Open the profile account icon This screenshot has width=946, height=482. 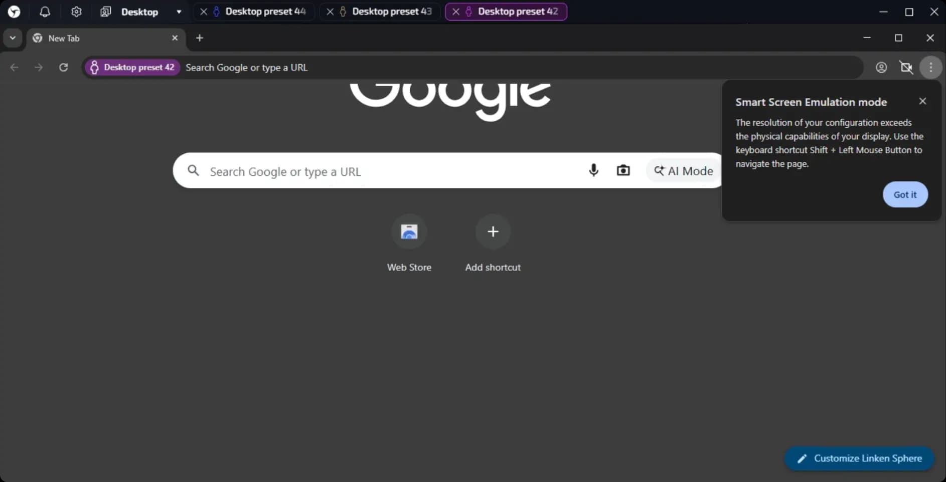(881, 67)
